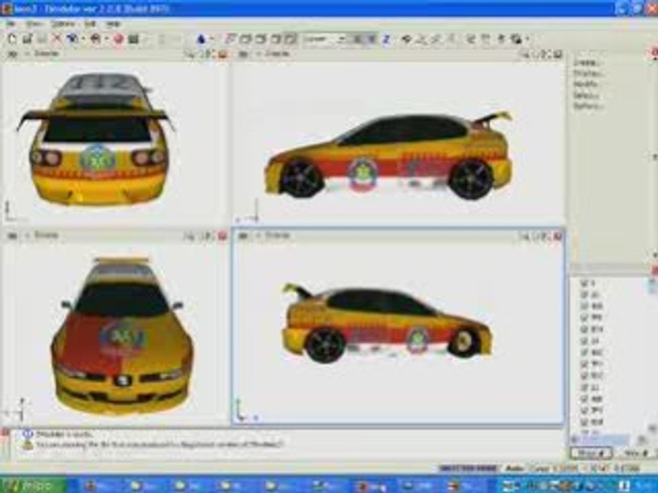
Task: Click the brown tool icon in main toolbar
Action: [96, 39]
